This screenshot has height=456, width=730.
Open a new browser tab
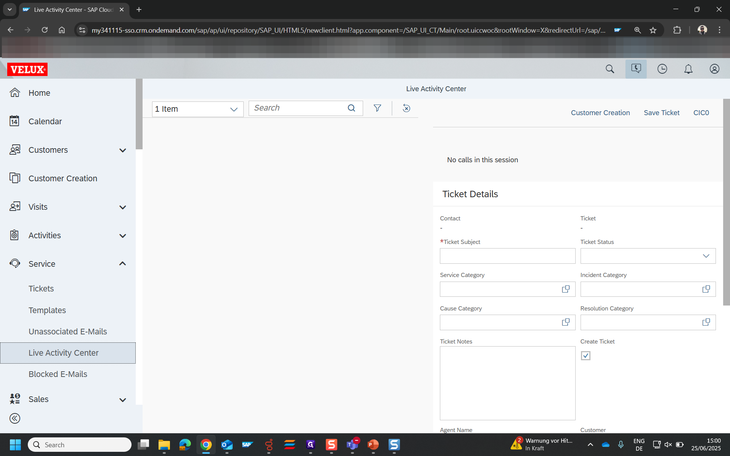pyautogui.click(x=139, y=9)
